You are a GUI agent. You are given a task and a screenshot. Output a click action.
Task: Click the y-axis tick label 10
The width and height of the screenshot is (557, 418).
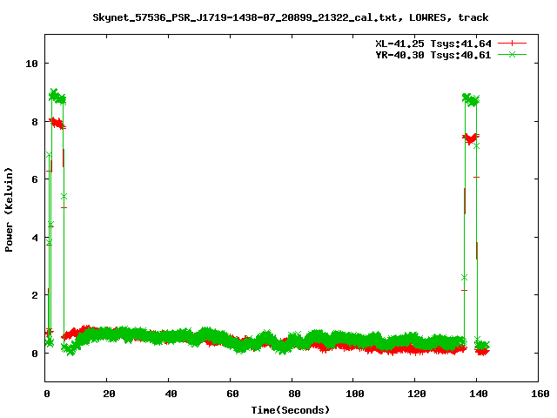(31, 64)
